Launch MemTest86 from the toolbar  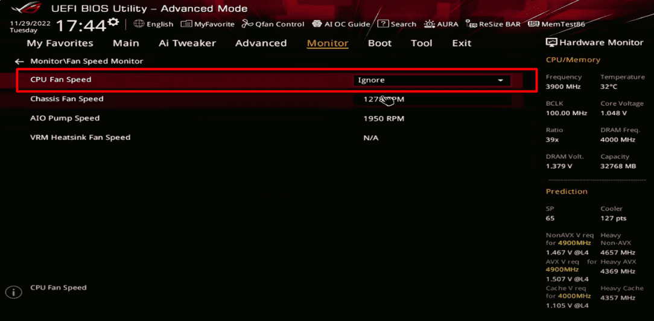[x=556, y=24]
